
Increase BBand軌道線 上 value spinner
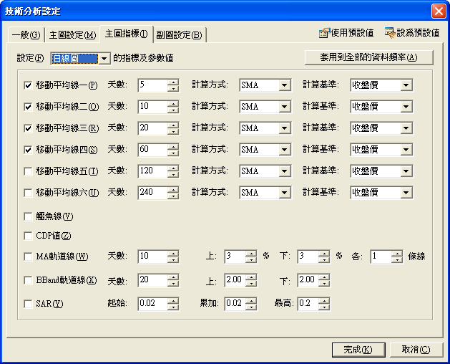[x=250, y=277]
